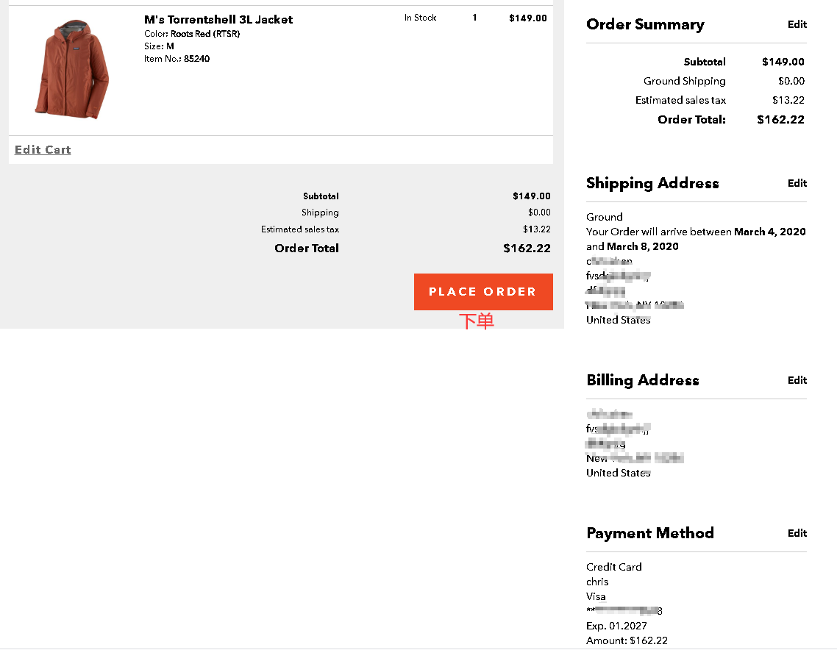Click the Shipping Address heading
Screen dimensions: 837x650
coord(652,183)
